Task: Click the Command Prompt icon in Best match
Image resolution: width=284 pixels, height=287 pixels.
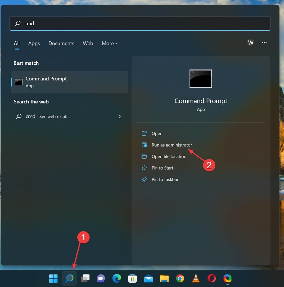Action: [x=19, y=82]
